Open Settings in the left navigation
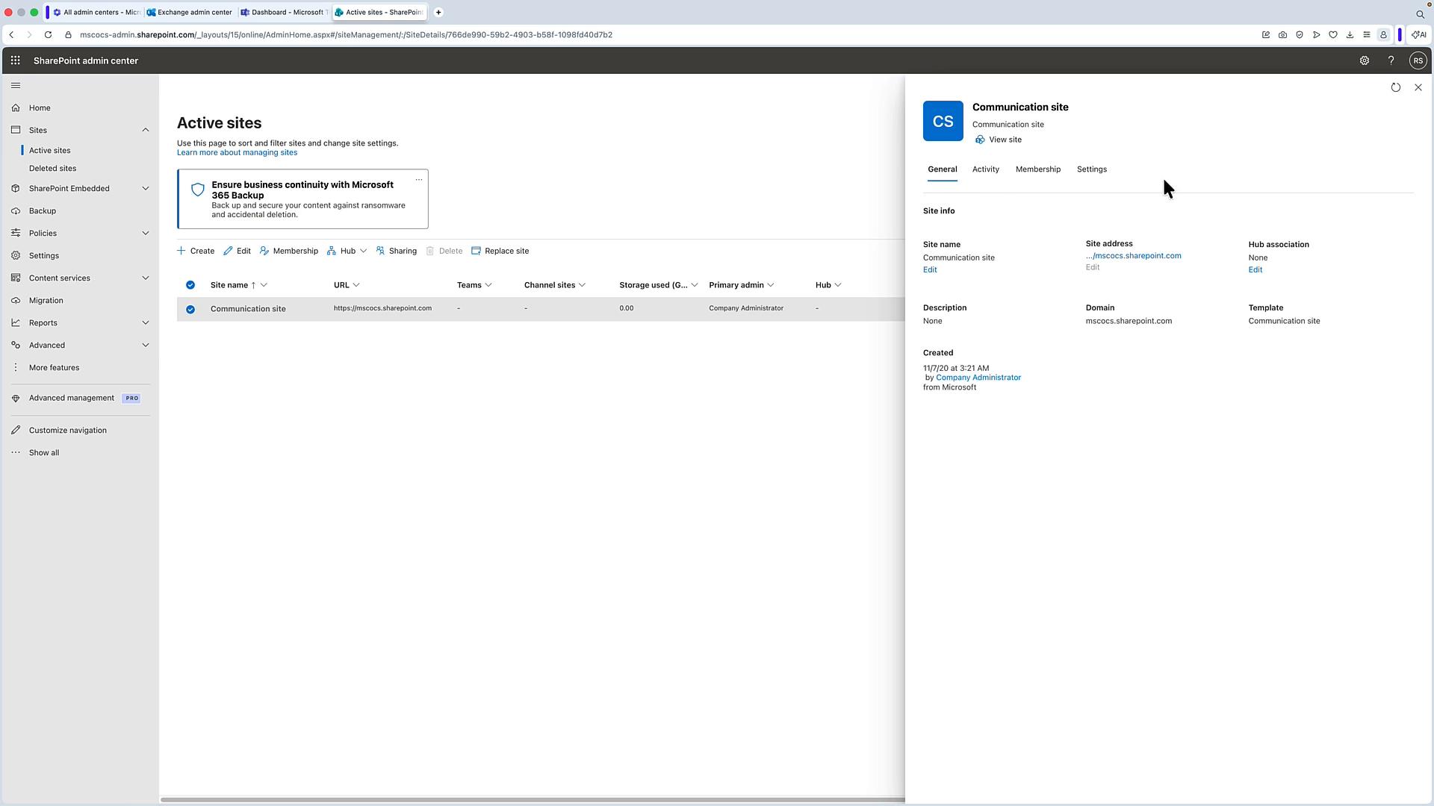This screenshot has width=1434, height=806. click(43, 256)
